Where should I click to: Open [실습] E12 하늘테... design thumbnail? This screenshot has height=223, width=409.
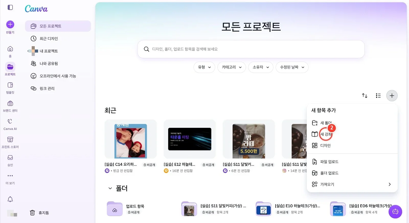click(x=190, y=139)
